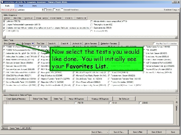
Task: Check Testosterone, Serum (004226) test
Action: [109, 76]
